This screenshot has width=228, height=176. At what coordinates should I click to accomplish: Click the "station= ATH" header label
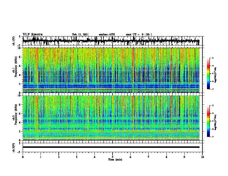pos(107,35)
